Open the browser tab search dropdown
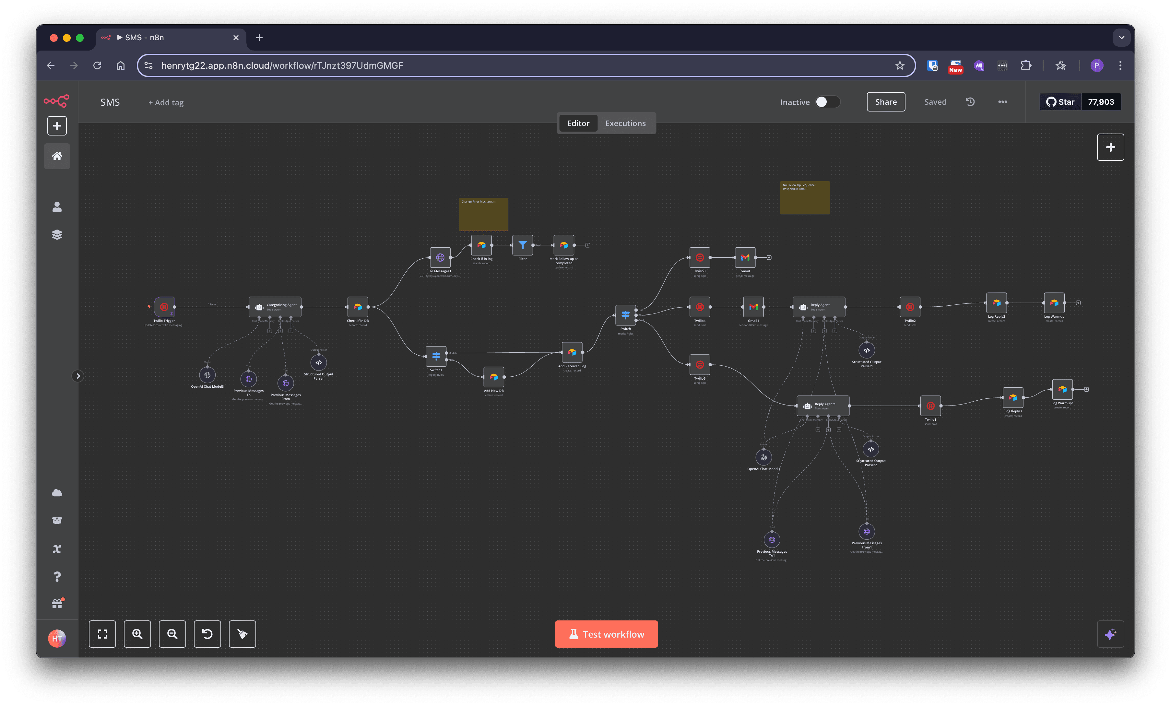Image resolution: width=1171 pixels, height=706 pixels. pos(1121,38)
